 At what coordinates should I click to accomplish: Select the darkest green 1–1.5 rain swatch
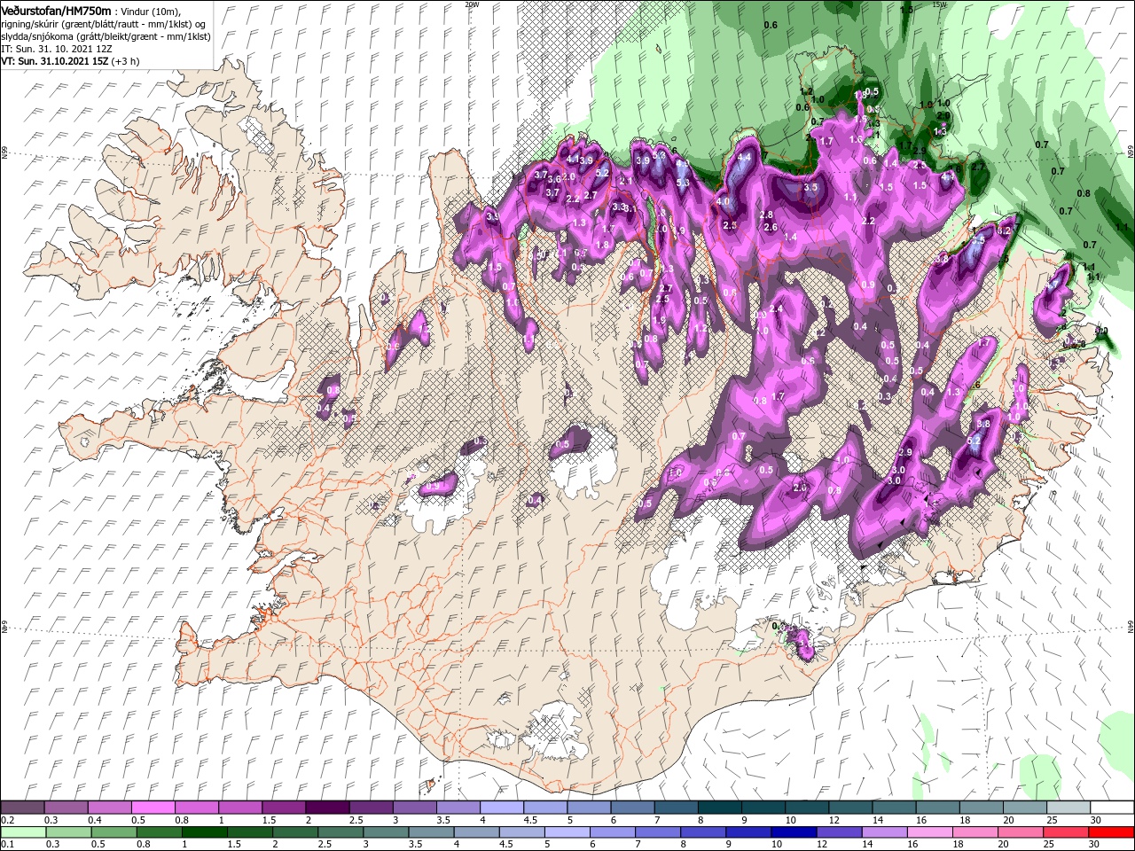(204, 832)
